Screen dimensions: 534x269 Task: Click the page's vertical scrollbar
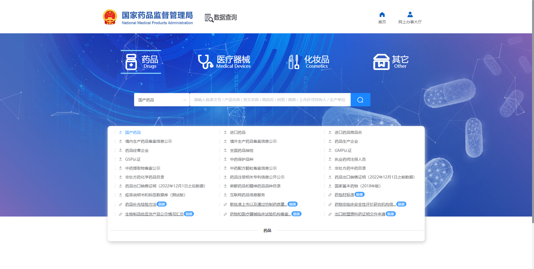point(532,111)
